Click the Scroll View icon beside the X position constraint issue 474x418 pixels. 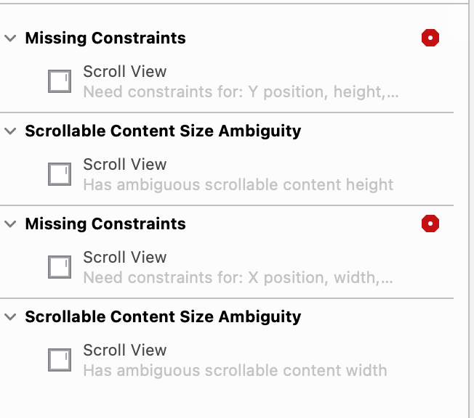point(60,267)
